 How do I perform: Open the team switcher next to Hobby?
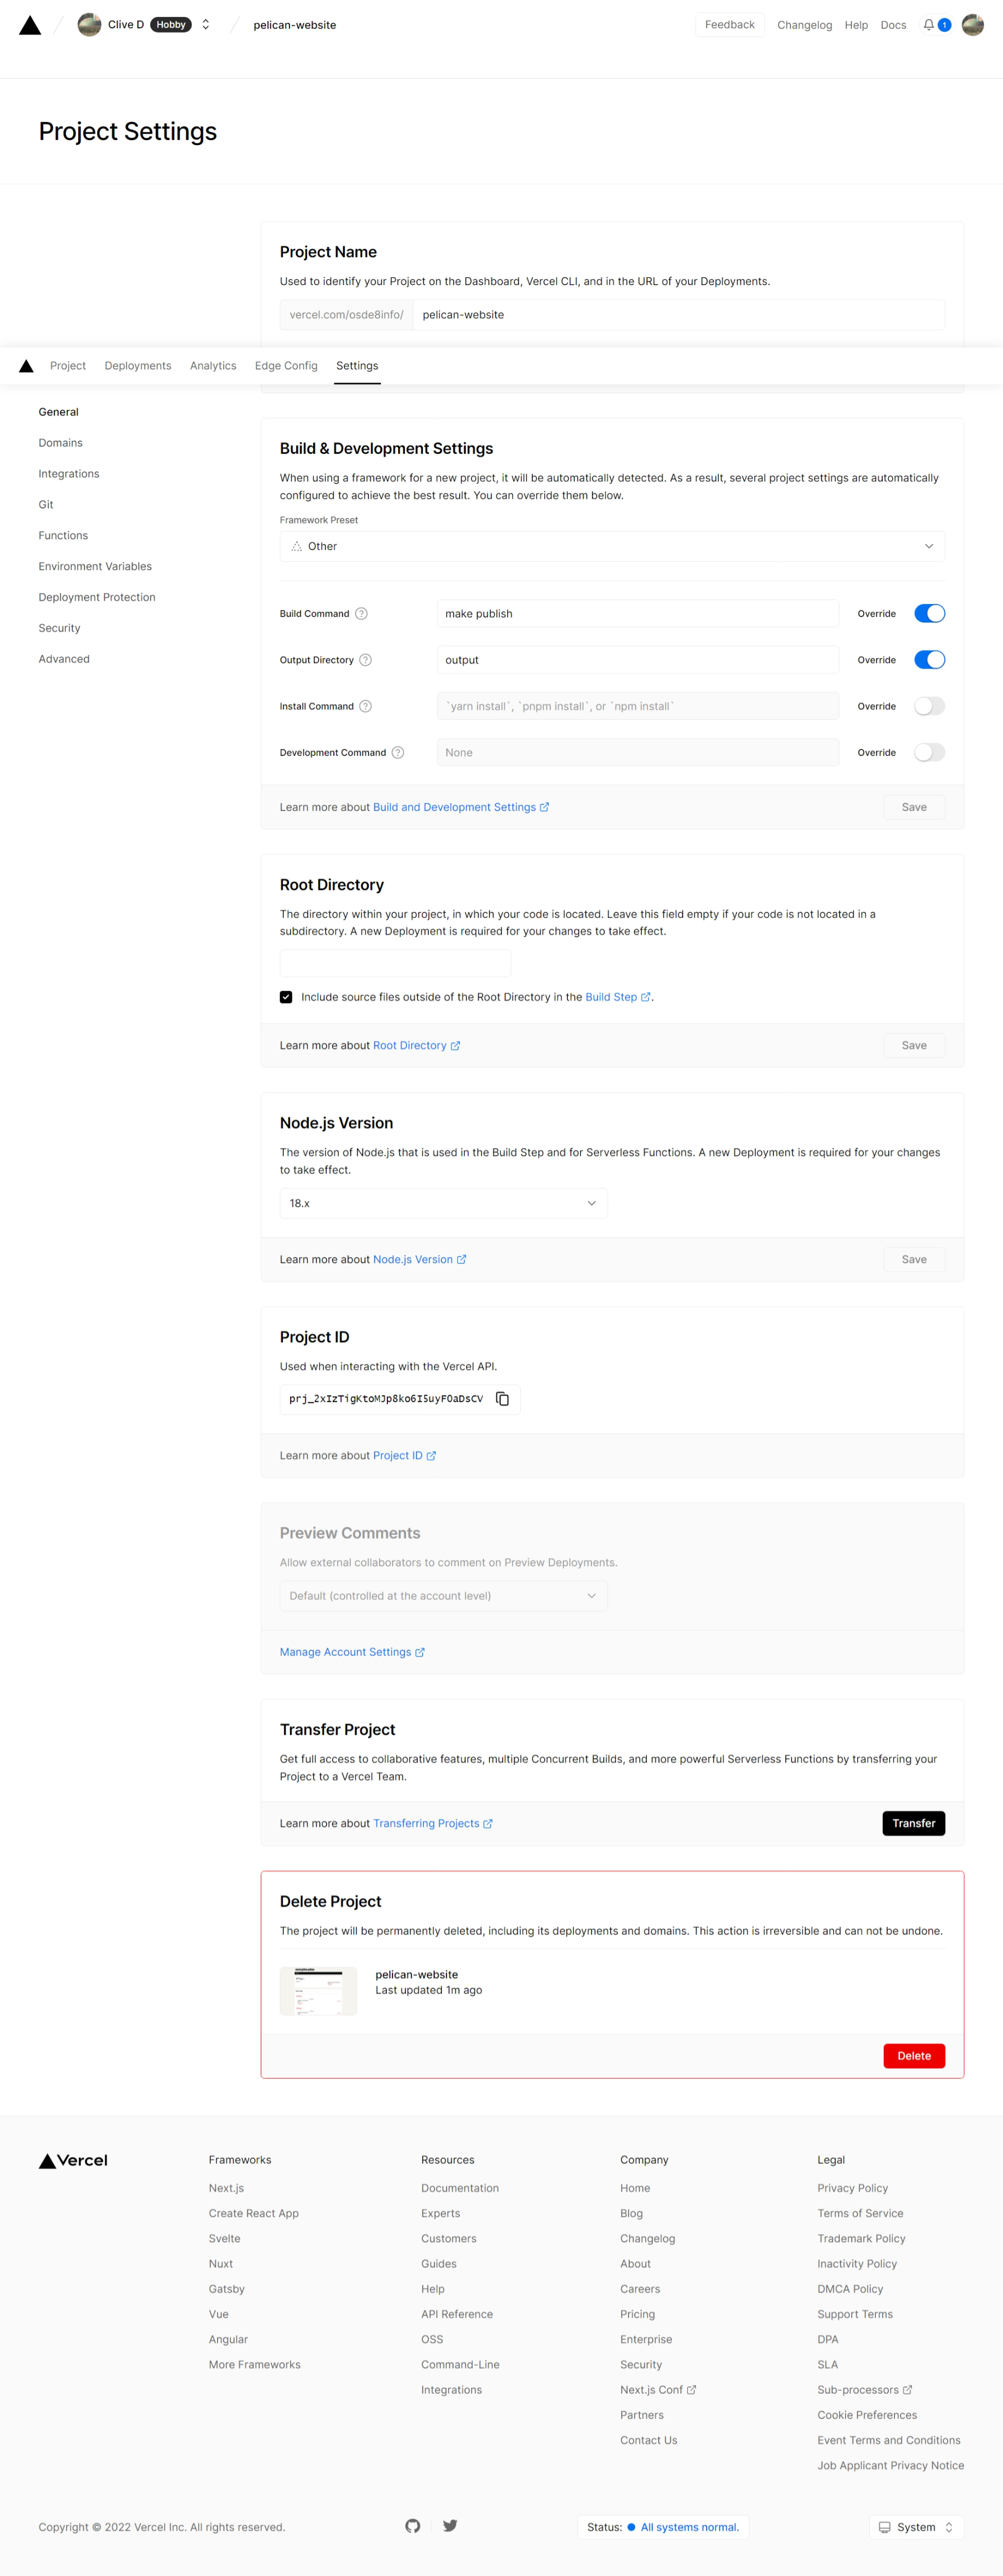206,25
